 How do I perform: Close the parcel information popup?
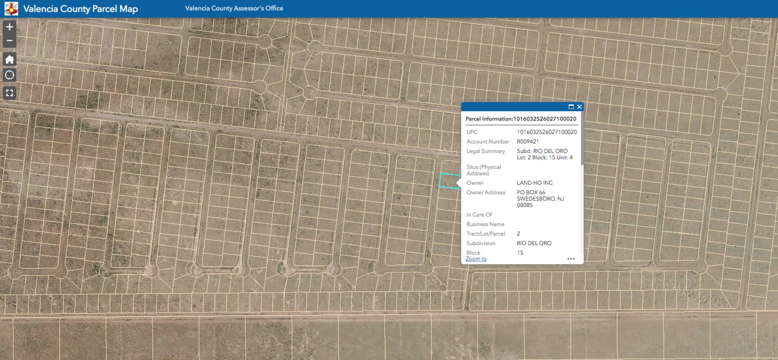(x=579, y=107)
